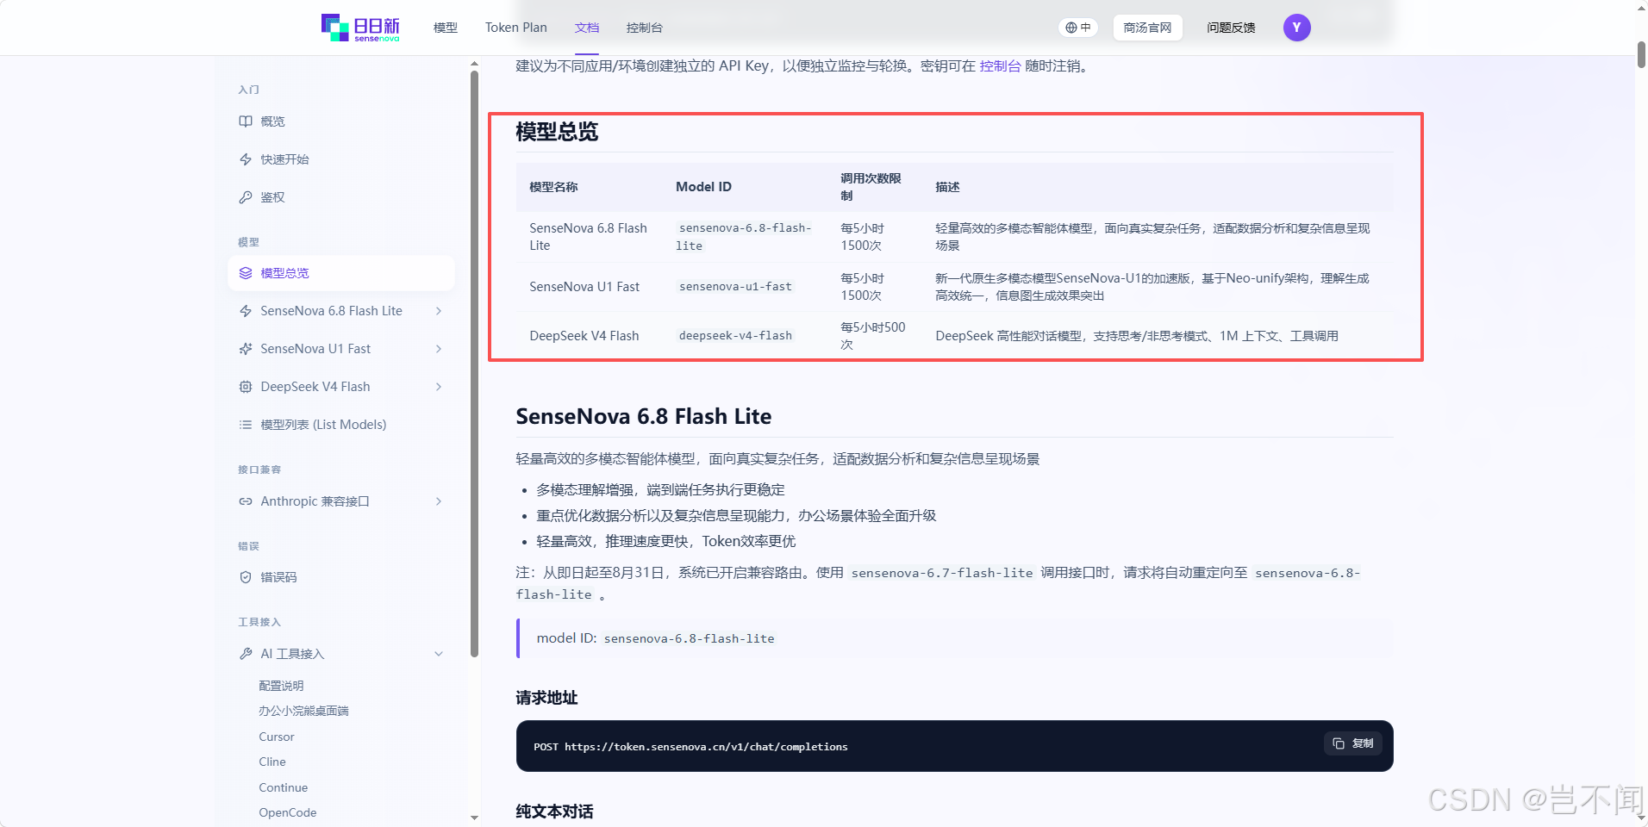1648x827 pixels.
Task: Click the list icon beside 模型列表
Action: [246, 425]
